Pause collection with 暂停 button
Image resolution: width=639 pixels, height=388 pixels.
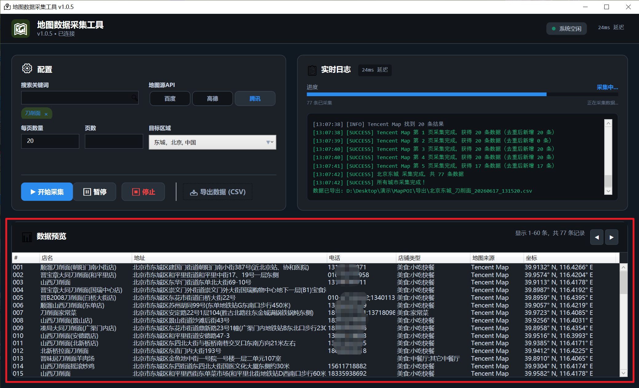pyautogui.click(x=95, y=192)
